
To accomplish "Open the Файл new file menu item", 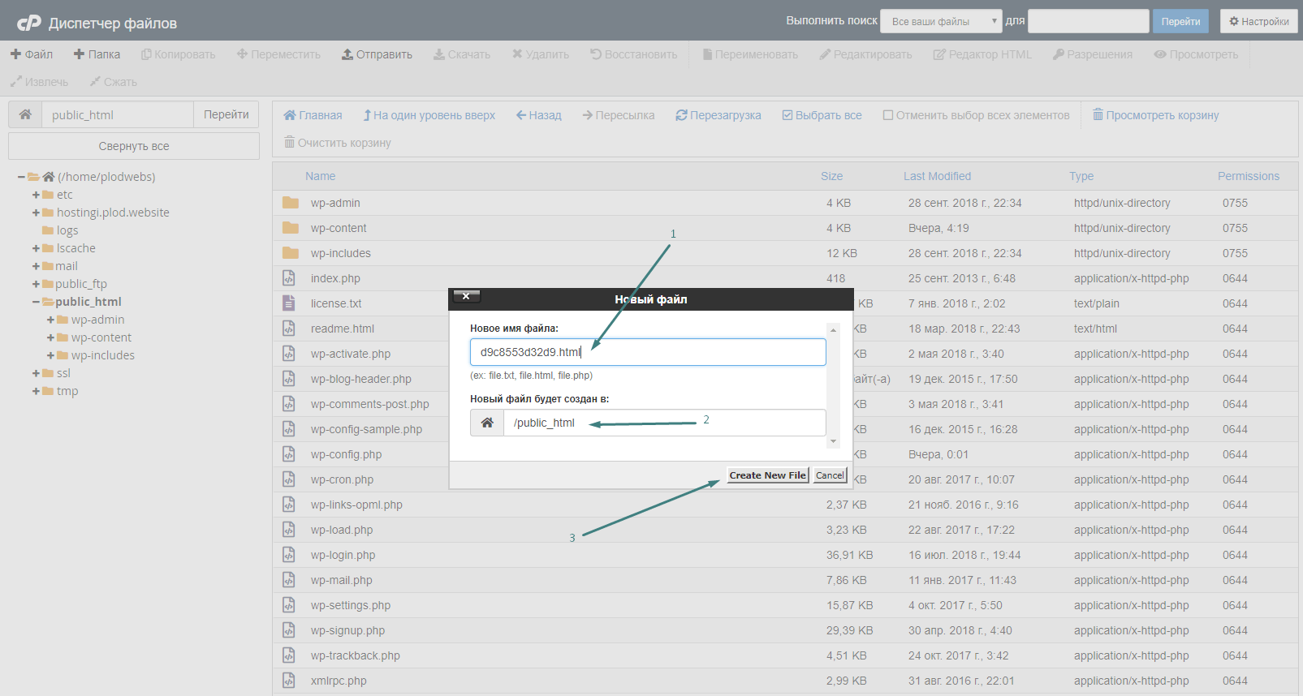I will [32, 54].
